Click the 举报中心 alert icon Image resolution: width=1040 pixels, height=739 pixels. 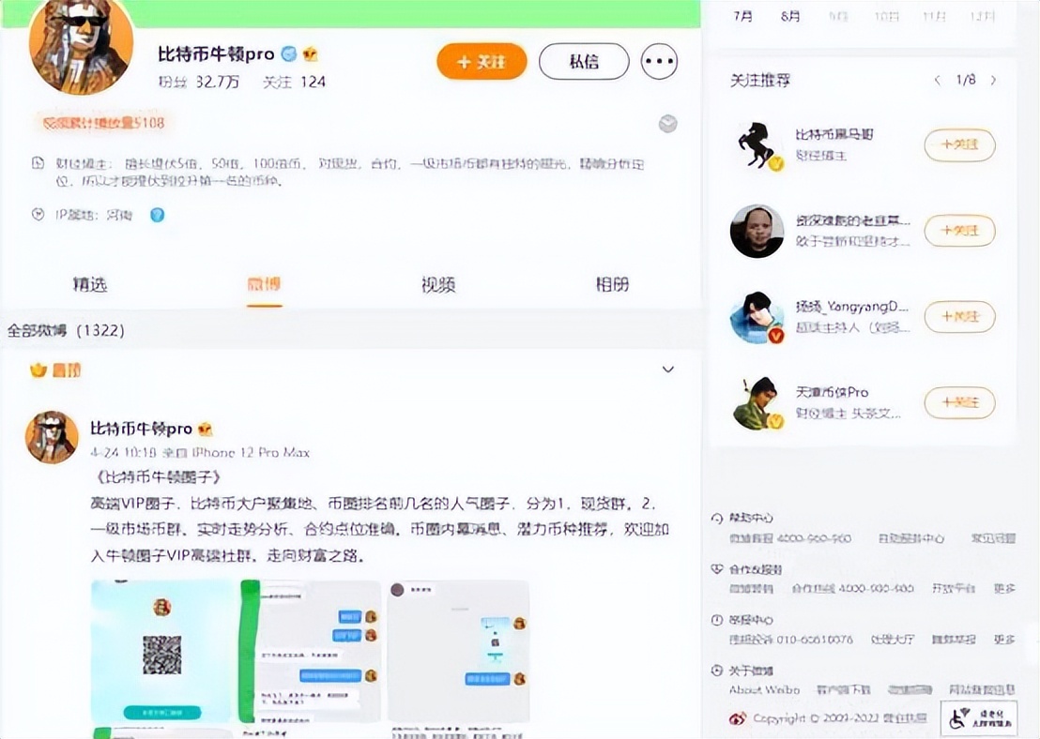click(716, 620)
